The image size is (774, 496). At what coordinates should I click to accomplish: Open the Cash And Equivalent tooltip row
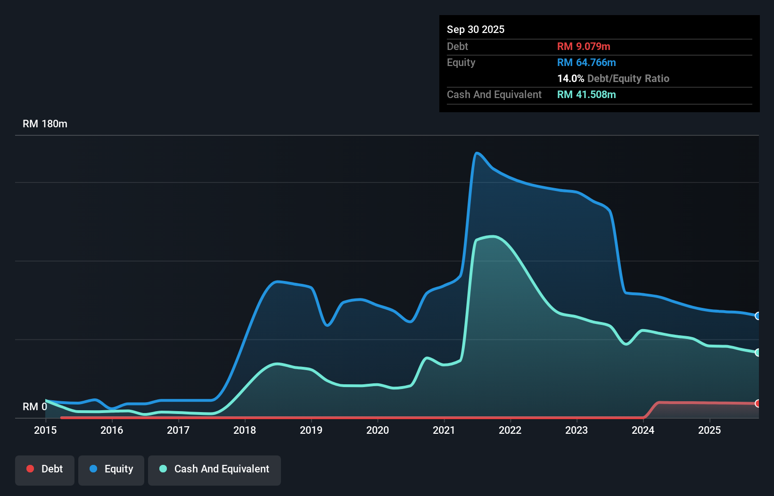[494, 94]
